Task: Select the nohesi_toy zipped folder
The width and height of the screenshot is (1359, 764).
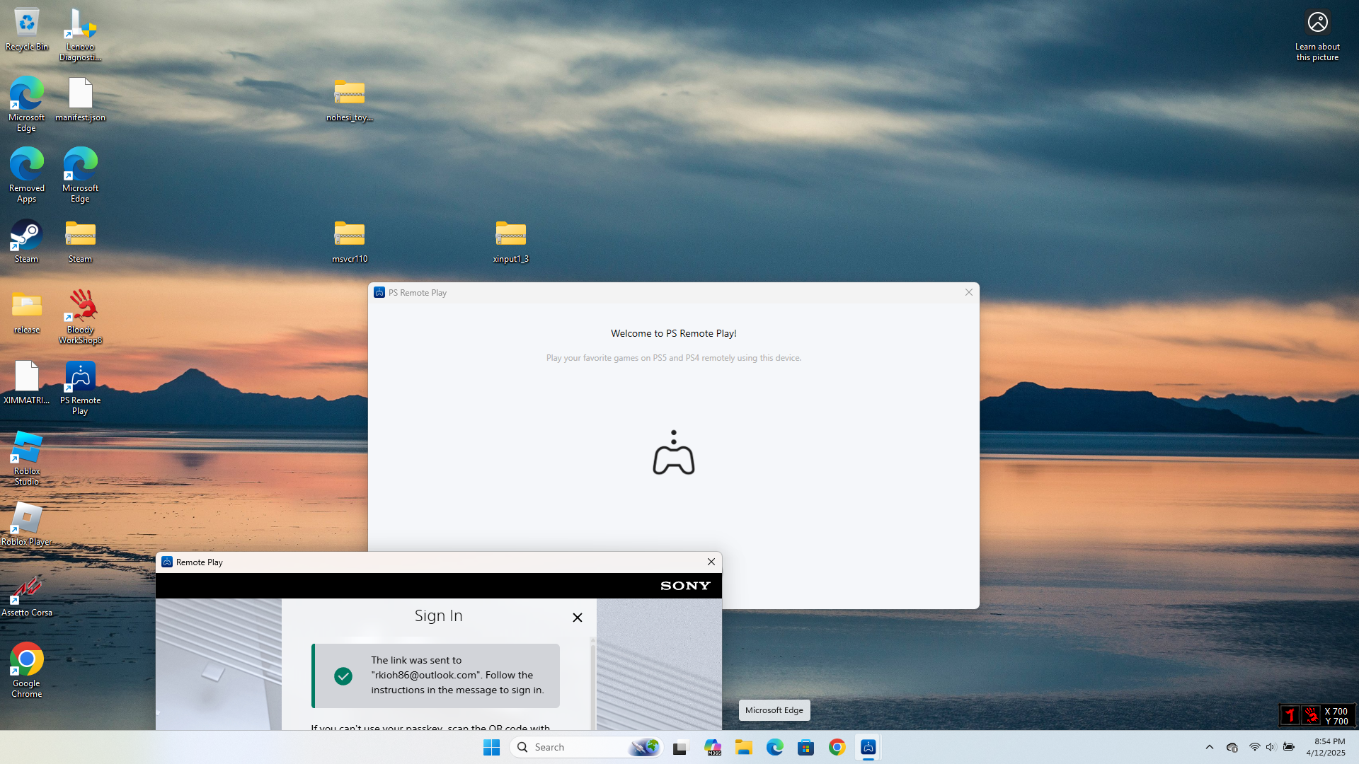Action: pos(350,100)
